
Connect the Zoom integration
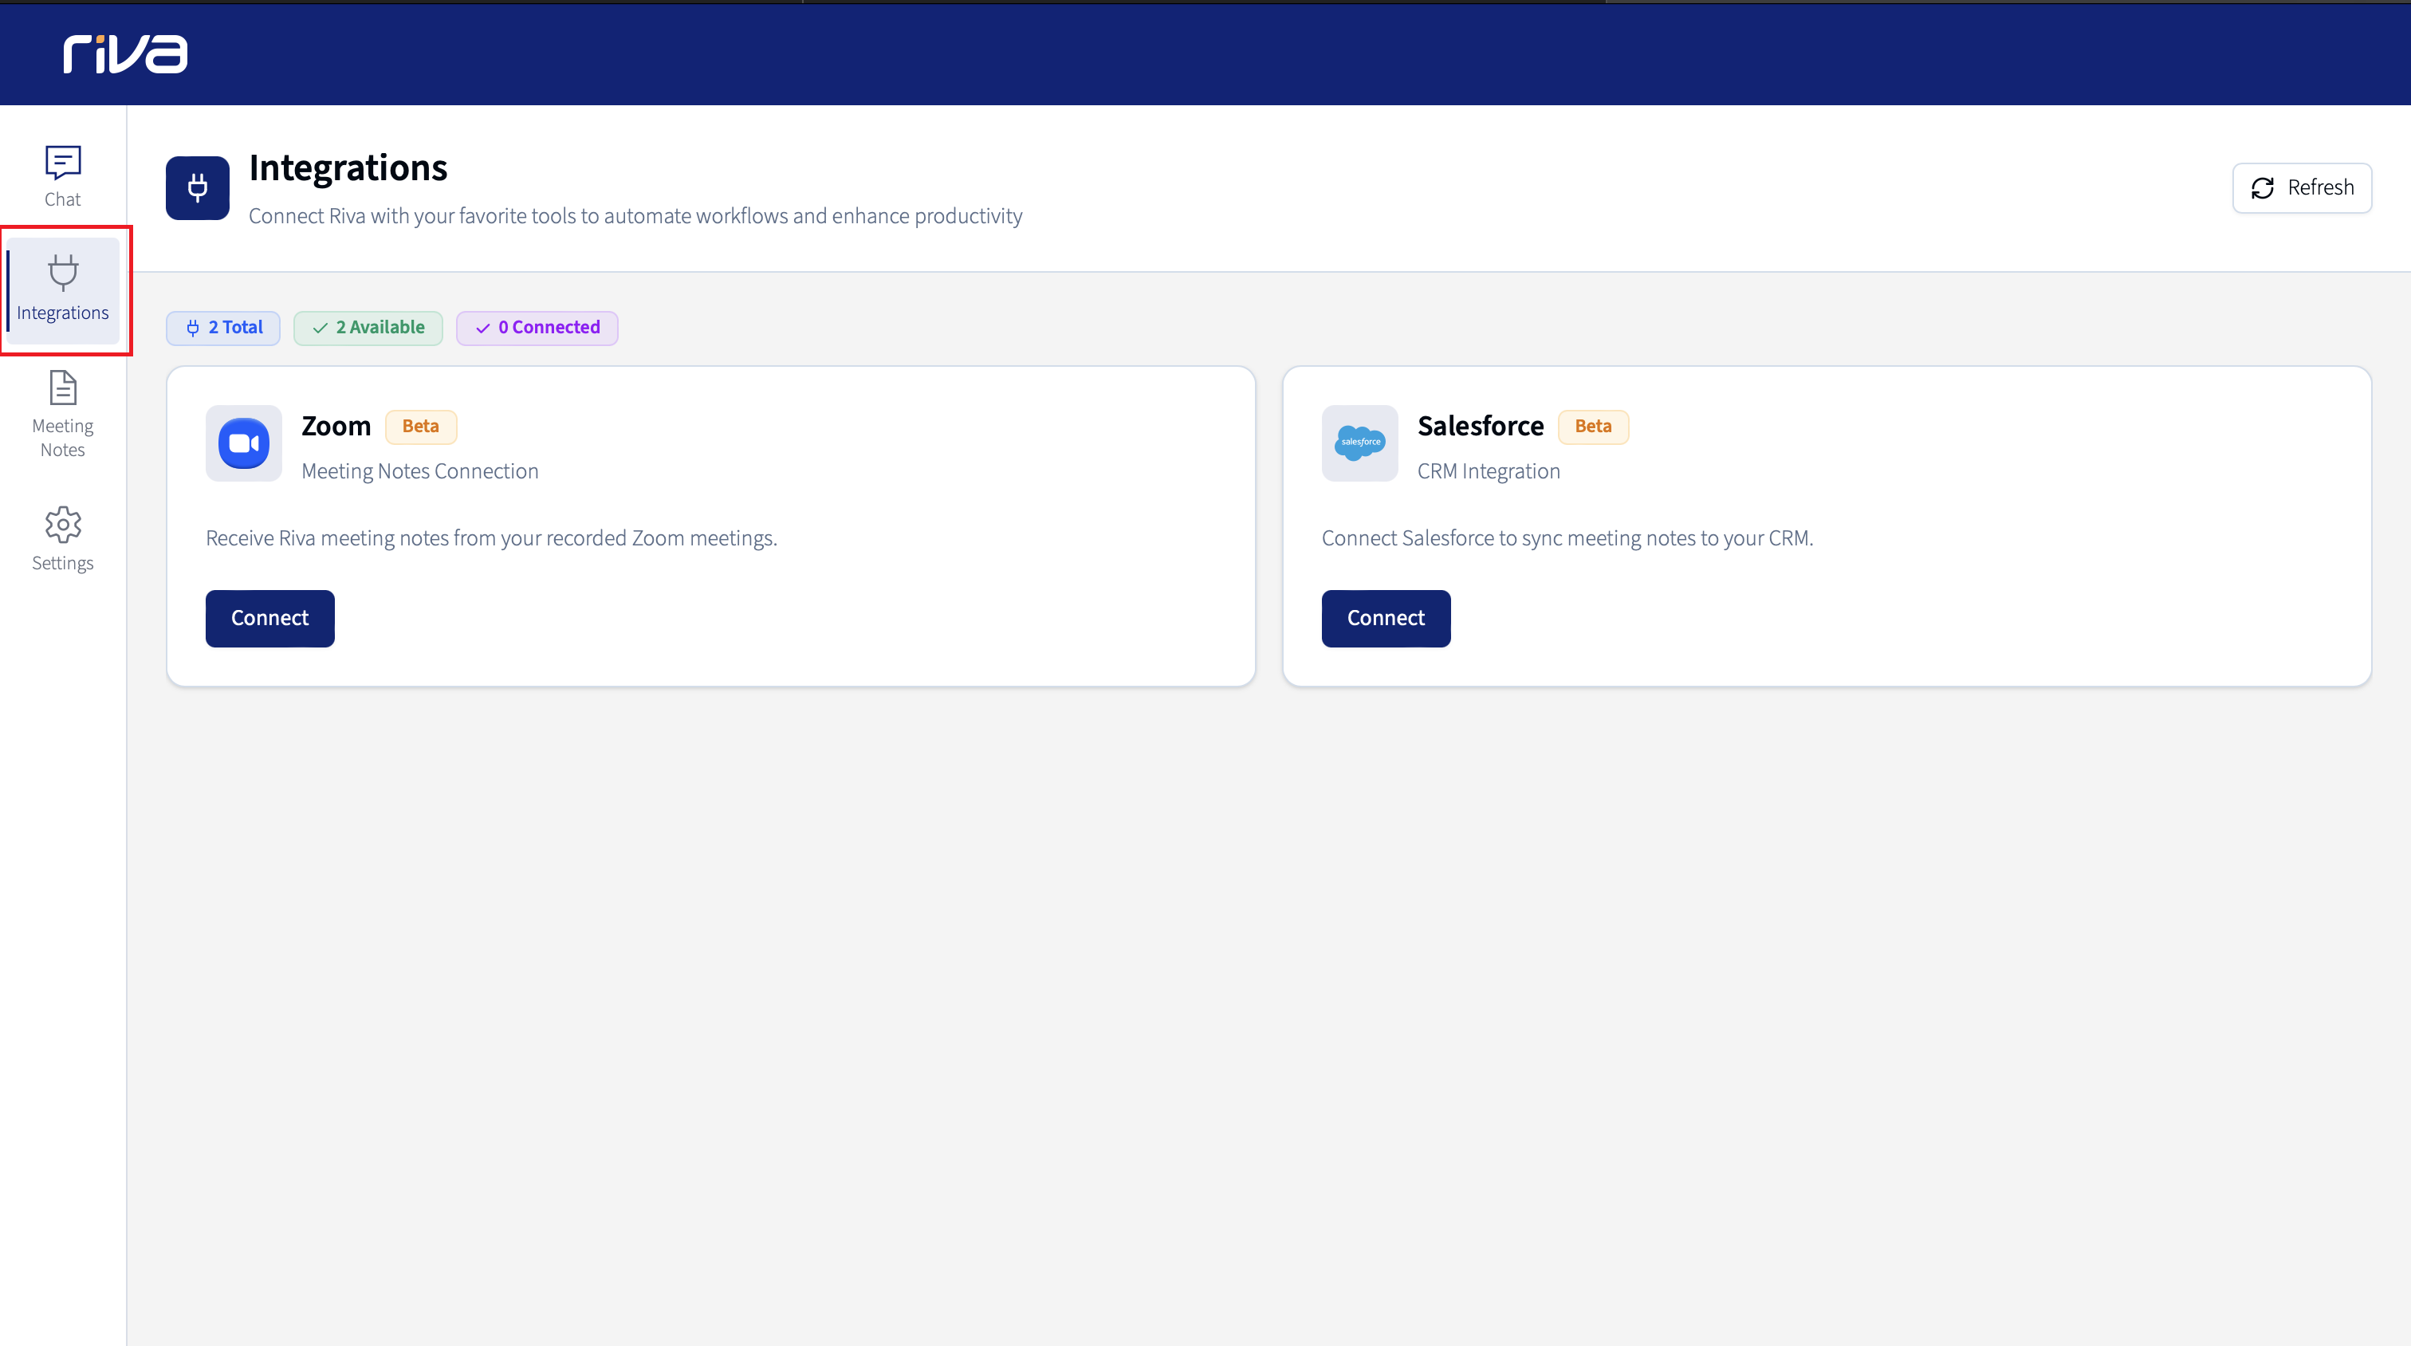[270, 618]
